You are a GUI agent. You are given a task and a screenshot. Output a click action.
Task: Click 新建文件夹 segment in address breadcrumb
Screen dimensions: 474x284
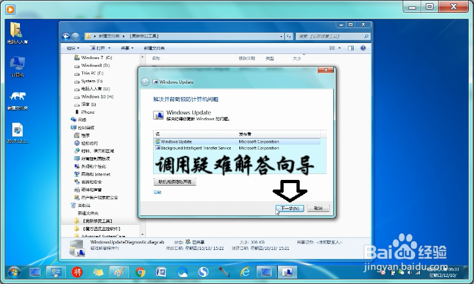109,36
